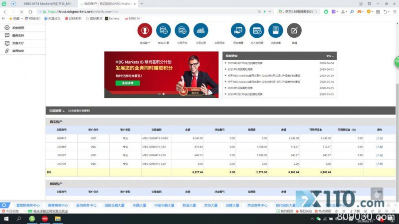Image resolution: width=399 pixels, height=224 pixels.
Task: Go back in browser history
Action: point(5,11)
